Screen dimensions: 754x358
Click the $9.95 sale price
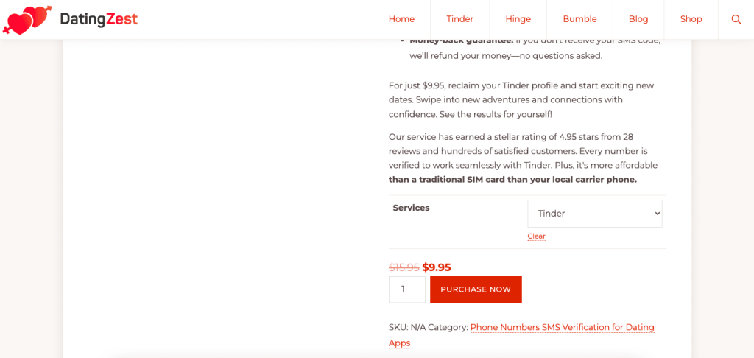(437, 267)
